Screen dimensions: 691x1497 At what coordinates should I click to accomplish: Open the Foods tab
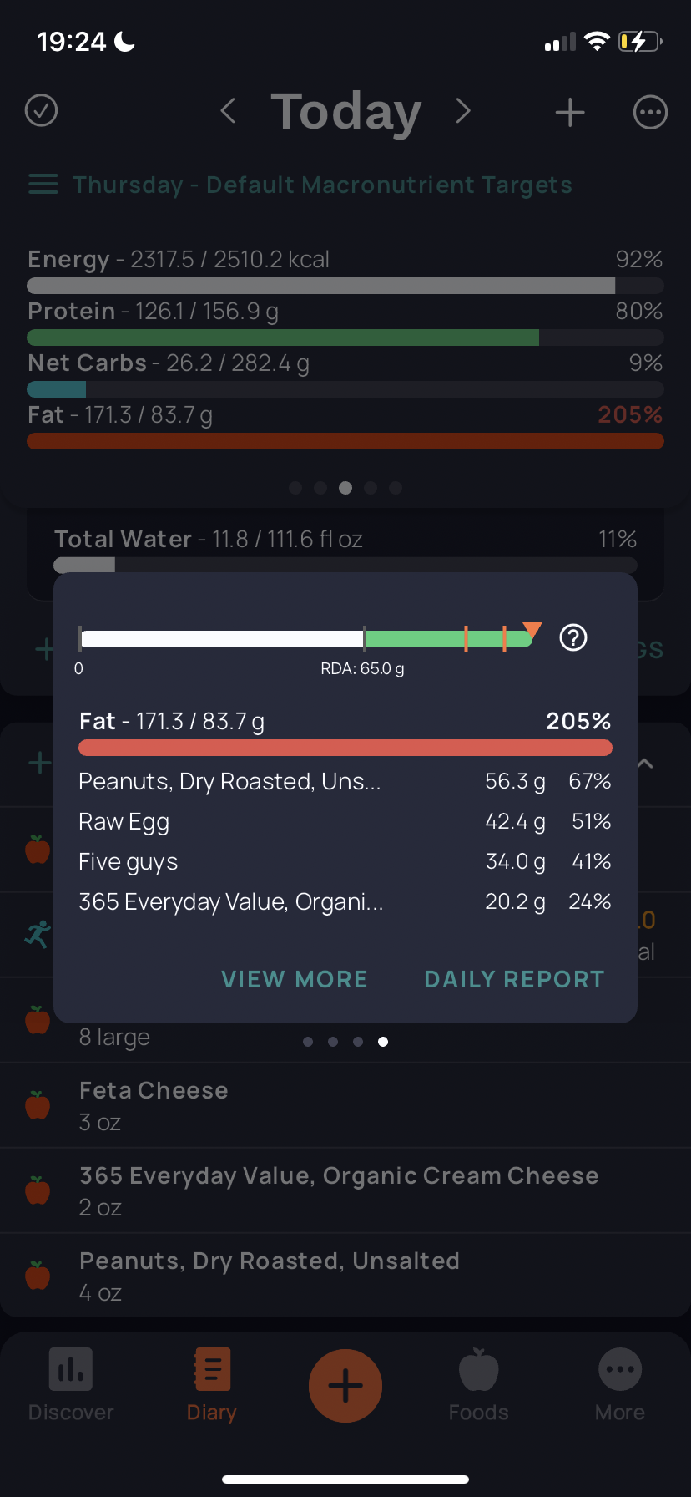(x=478, y=1385)
